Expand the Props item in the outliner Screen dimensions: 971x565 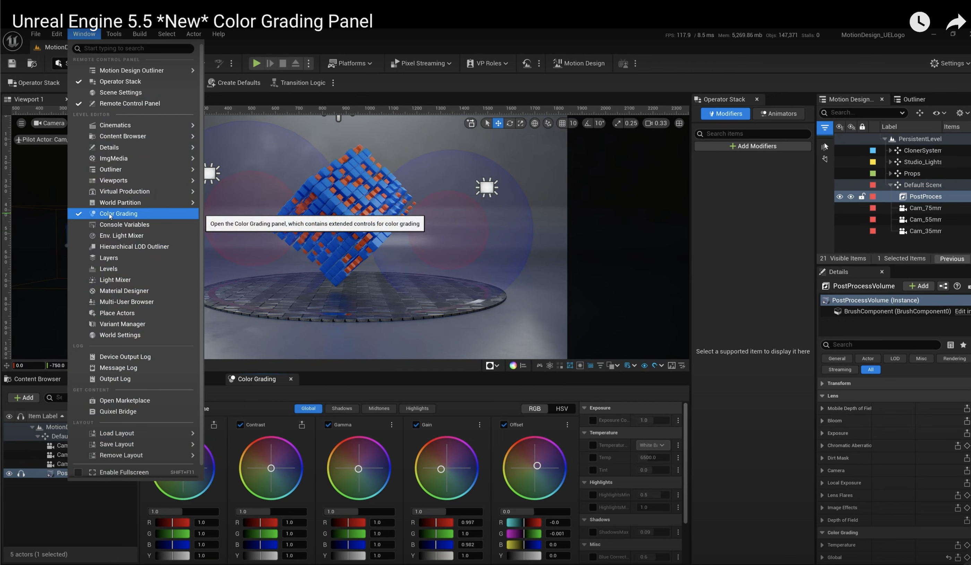pos(890,173)
